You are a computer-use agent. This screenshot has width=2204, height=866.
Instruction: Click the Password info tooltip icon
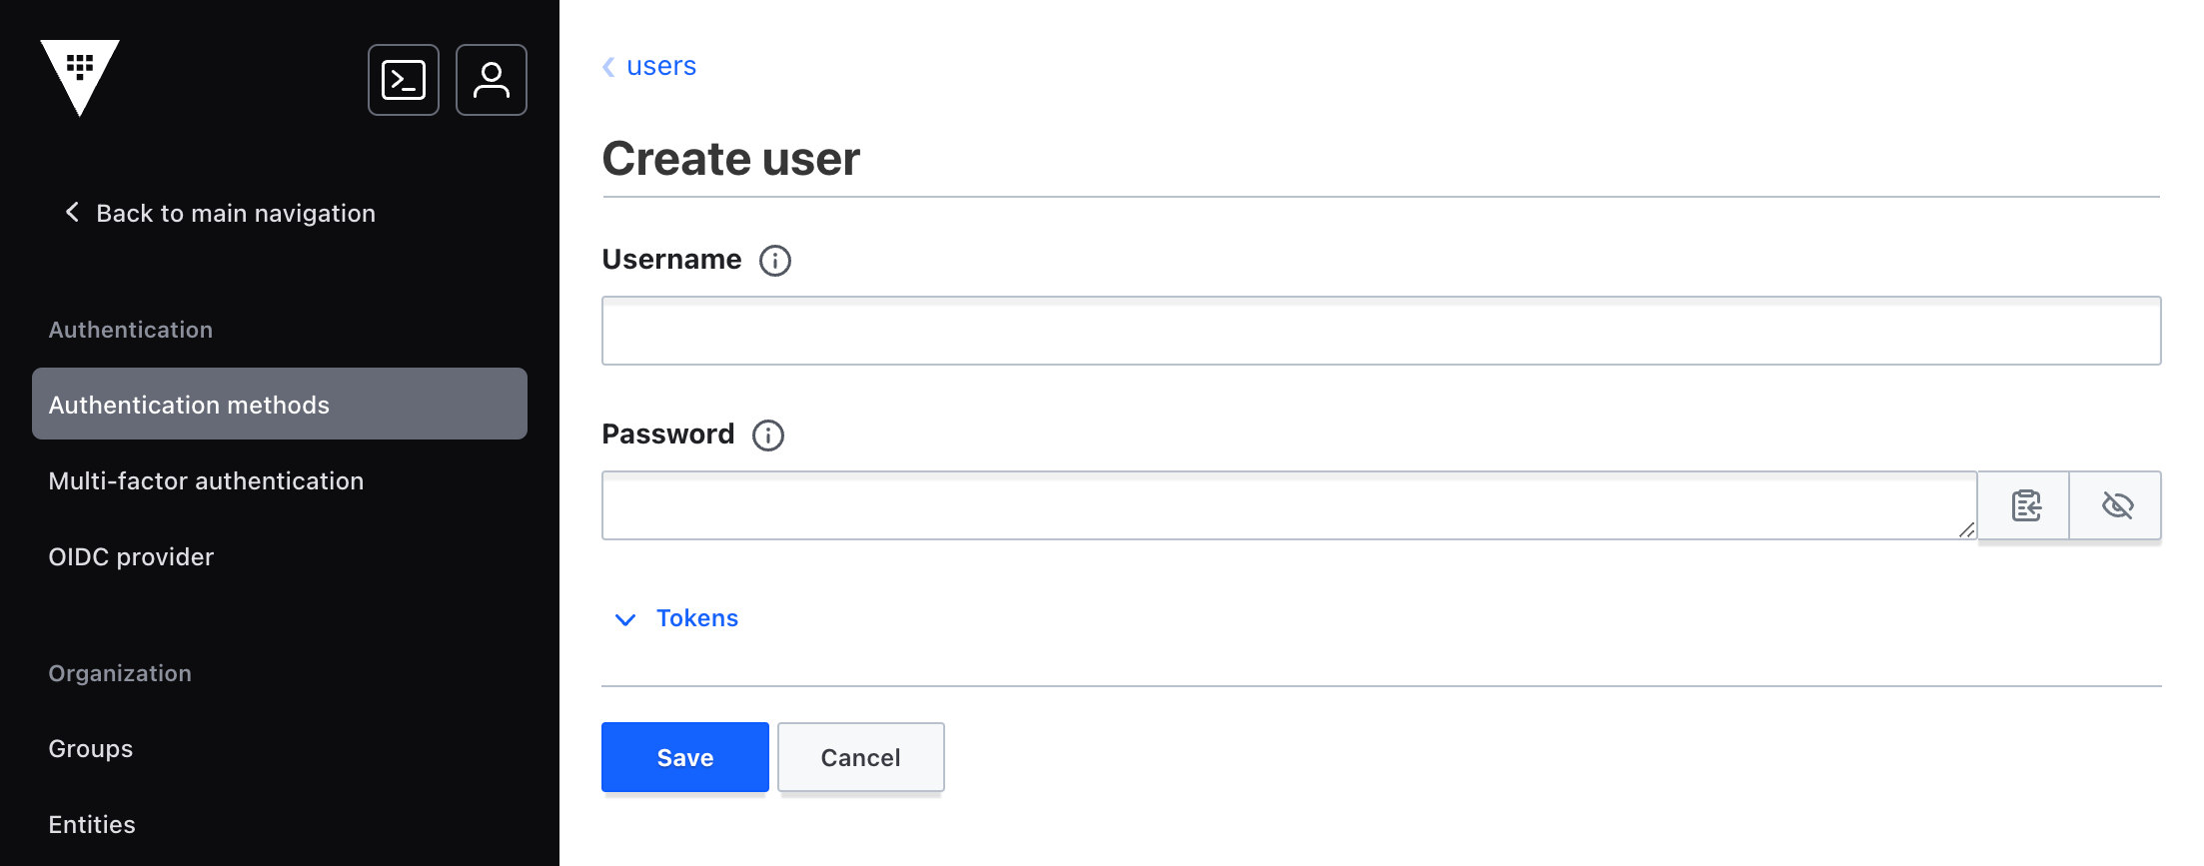(x=768, y=435)
